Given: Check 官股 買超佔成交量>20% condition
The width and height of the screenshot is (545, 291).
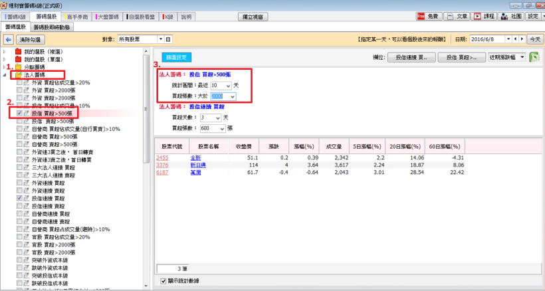Looking at the screenshot, I should [x=19, y=237].
